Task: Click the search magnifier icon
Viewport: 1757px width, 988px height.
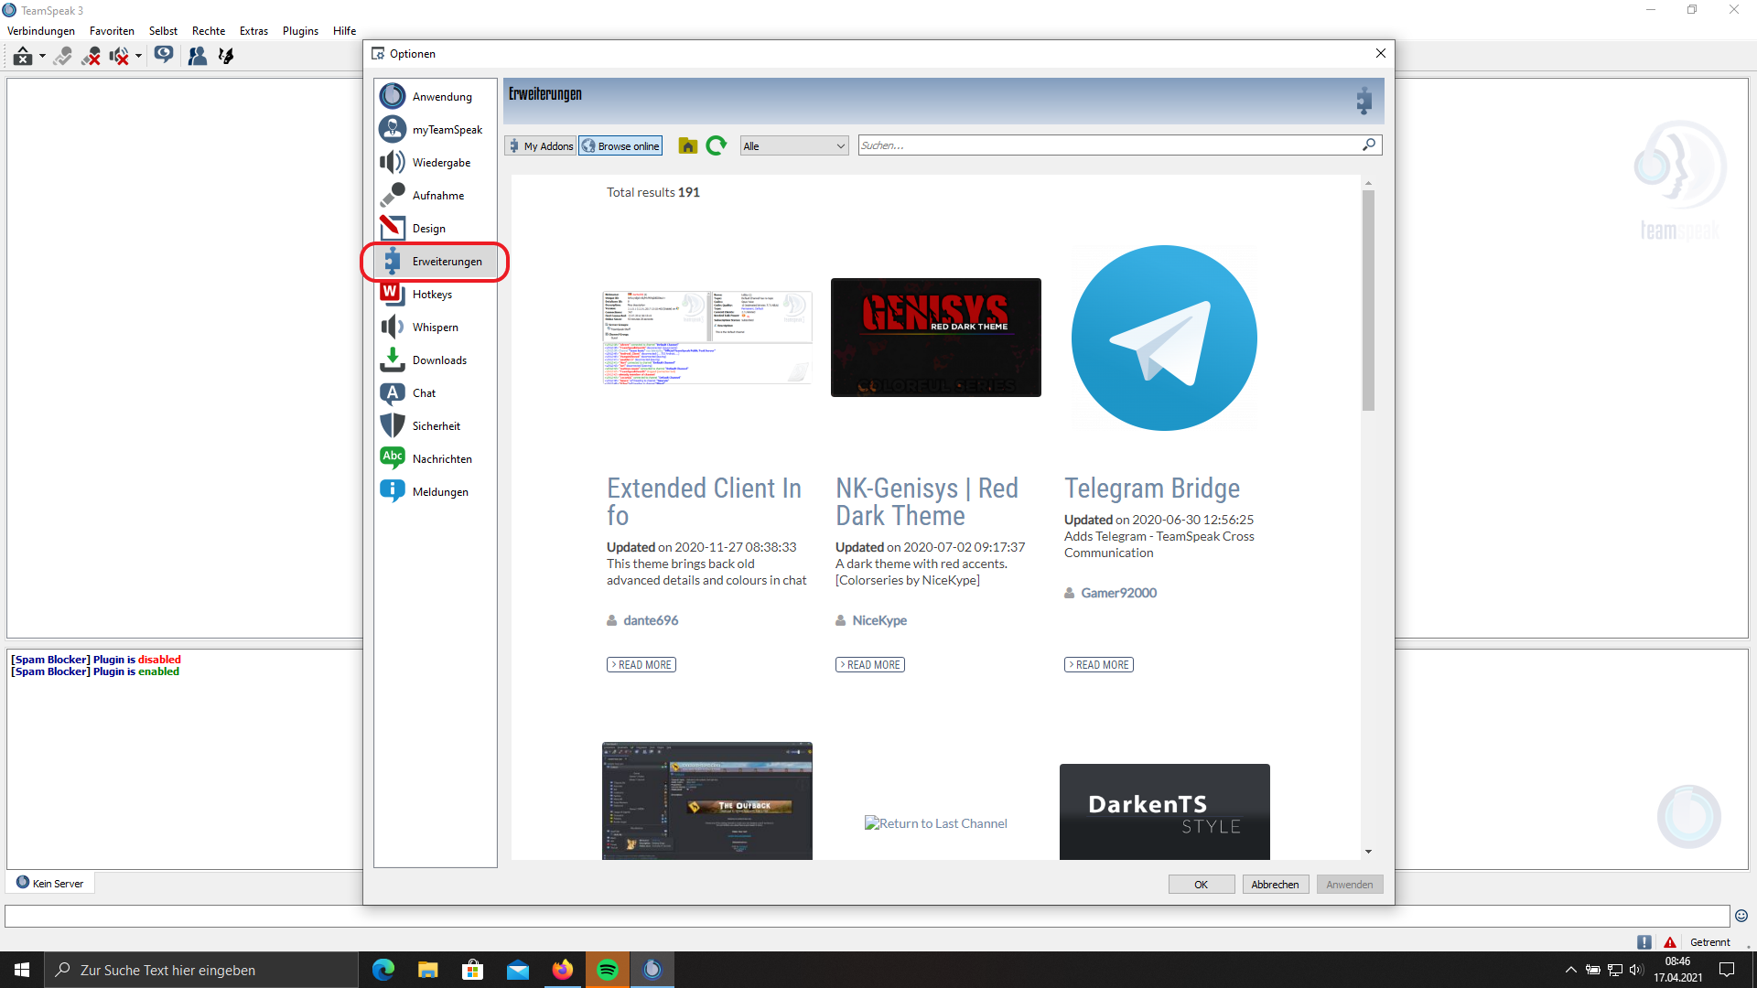Action: click(1369, 145)
